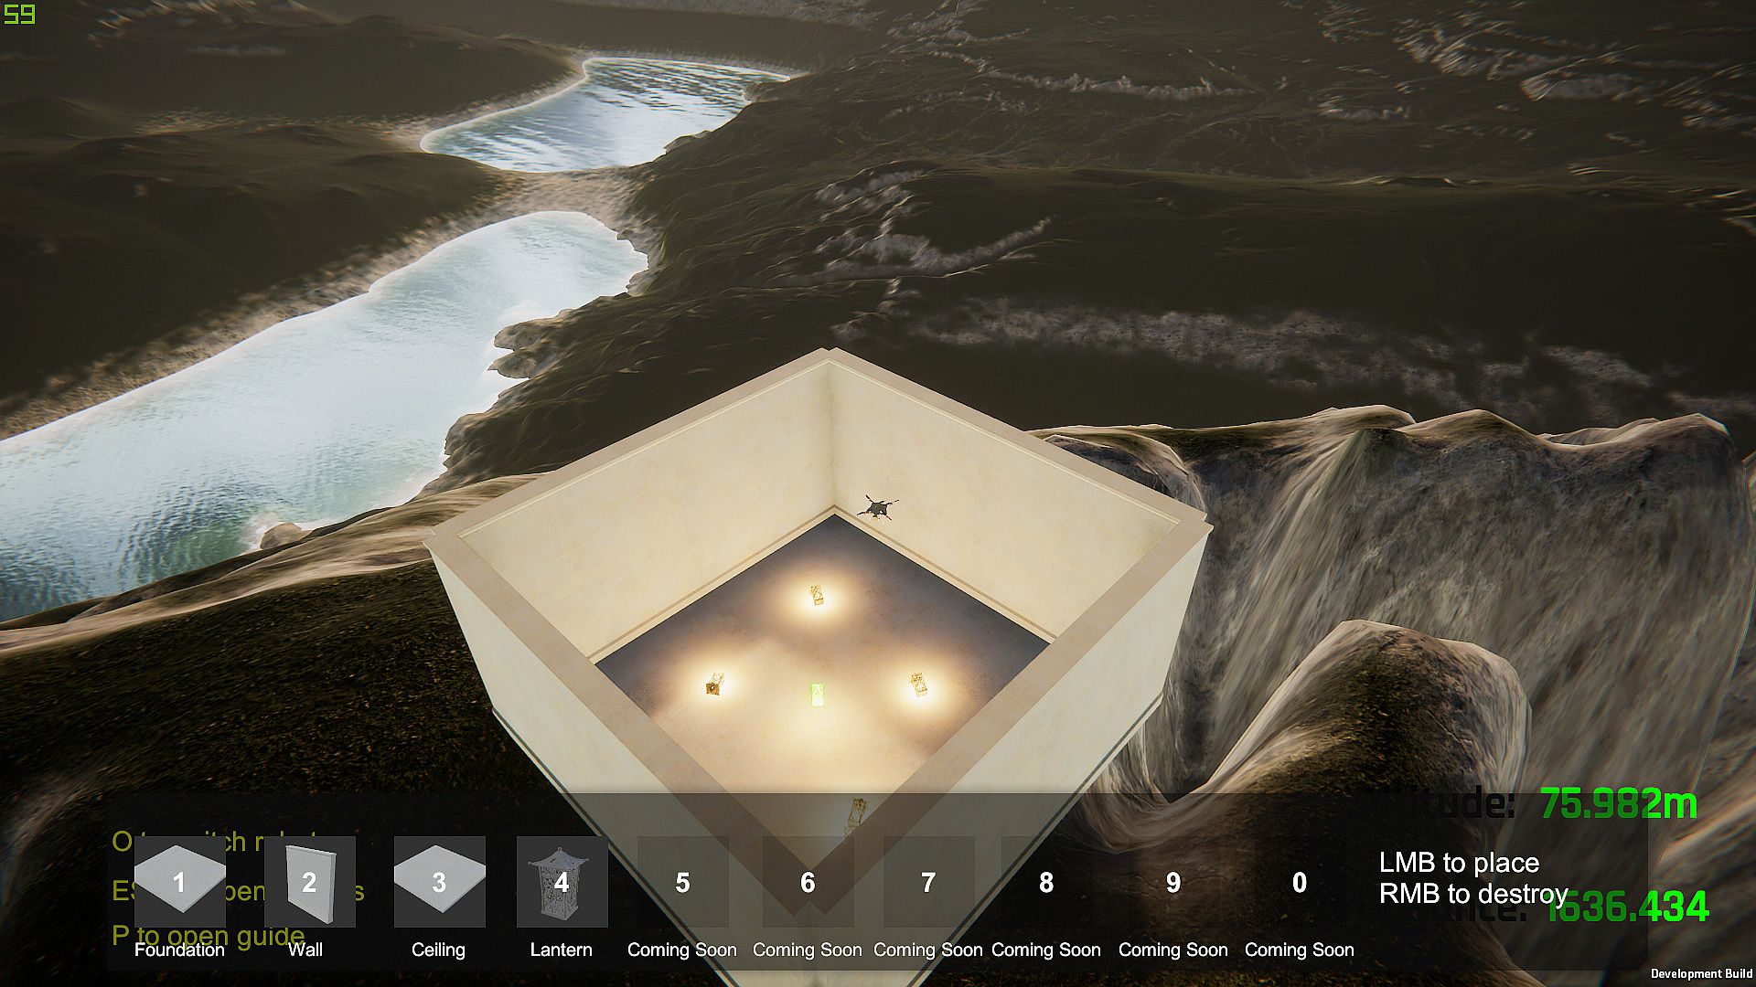This screenshot has width=1756, height=987.
Task: Select the Foundation build piece icon
Action: (179, 882)
